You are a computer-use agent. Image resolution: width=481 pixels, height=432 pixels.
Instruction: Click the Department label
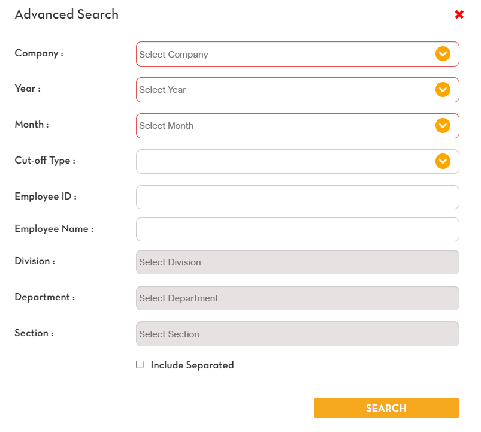pyautogui.click(x=45, y=297)
